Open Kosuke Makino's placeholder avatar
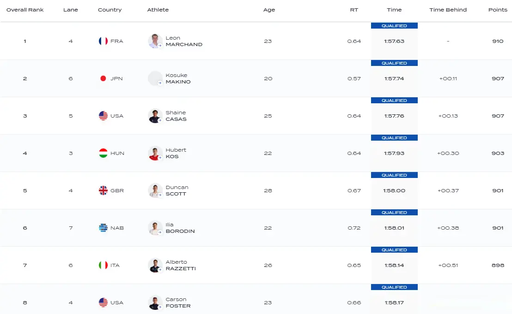The image size is (512, 314). pyautogui.click(x=155, y=78)
